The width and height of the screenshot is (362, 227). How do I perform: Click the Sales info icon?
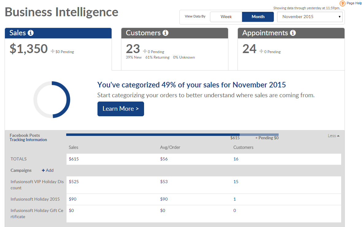tap(30, 33)
